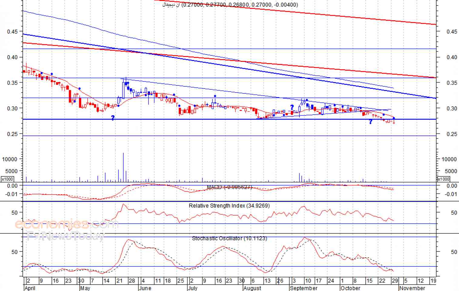The height and width of the screenshot is (291, 459).
Task: Click date tick 25 on the time axis
Action: 181,281
